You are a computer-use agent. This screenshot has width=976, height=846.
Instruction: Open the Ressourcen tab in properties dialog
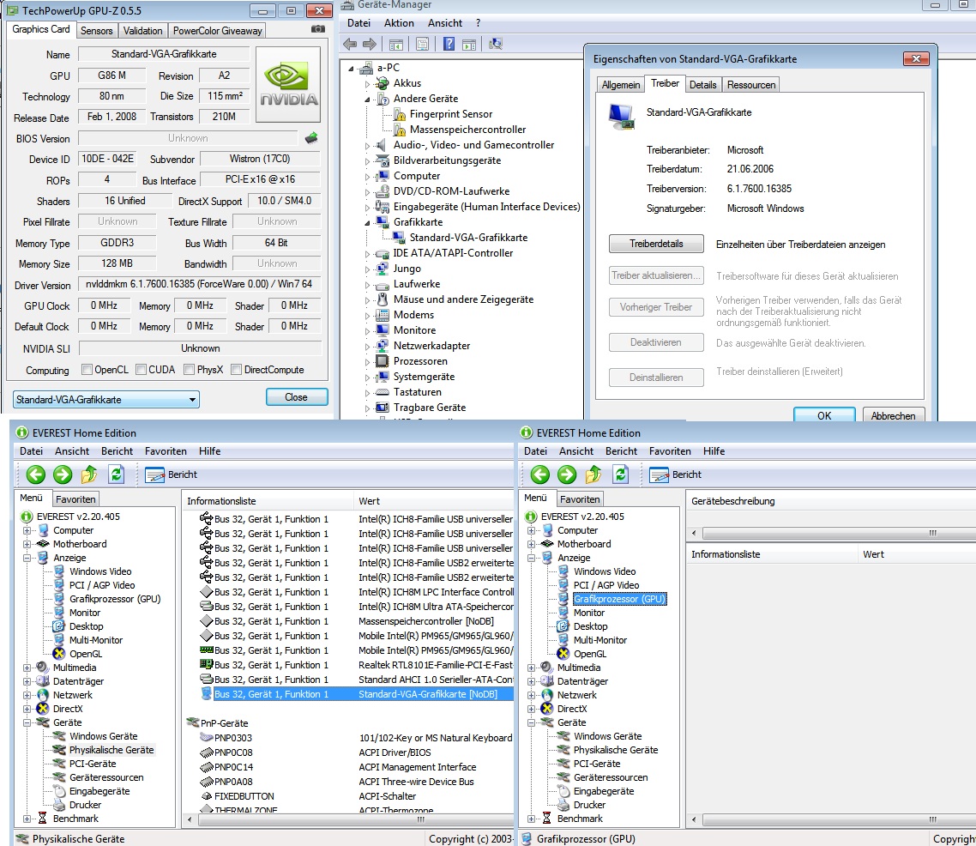pos(751,85)
